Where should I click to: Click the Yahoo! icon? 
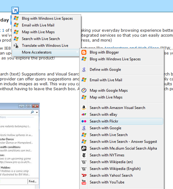coord(84,175)
